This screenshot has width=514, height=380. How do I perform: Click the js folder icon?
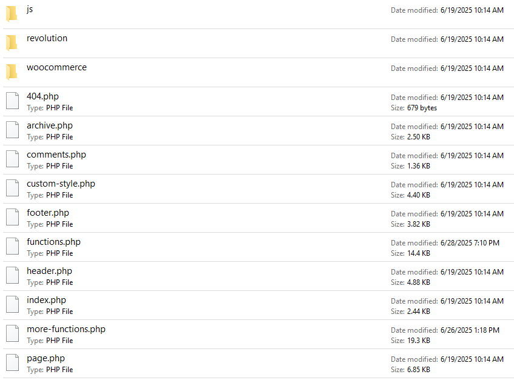point(12,14)
